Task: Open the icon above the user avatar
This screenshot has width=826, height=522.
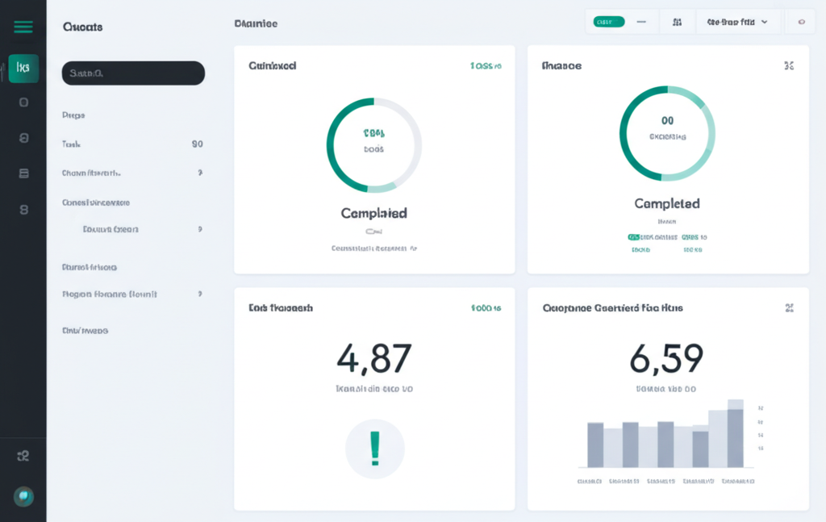Action: coord(23,456)
